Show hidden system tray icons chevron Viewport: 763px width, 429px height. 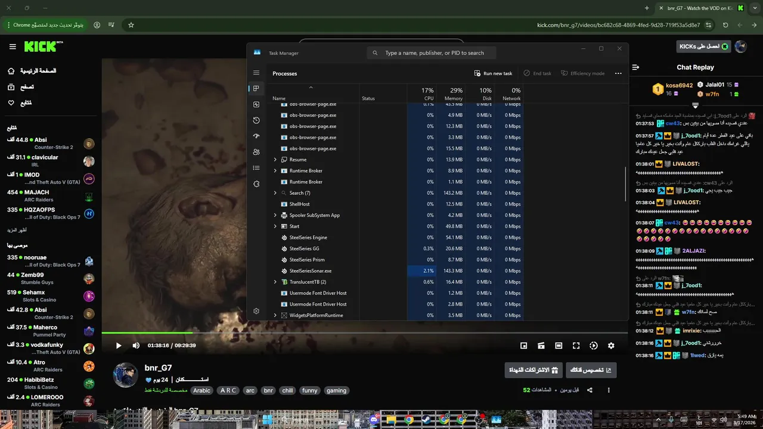pyautogui.click(x=659, y=419)
